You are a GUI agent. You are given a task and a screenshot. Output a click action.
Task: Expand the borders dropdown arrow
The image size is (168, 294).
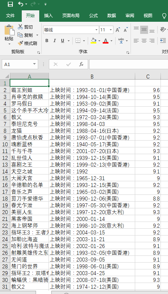[84, 41]
